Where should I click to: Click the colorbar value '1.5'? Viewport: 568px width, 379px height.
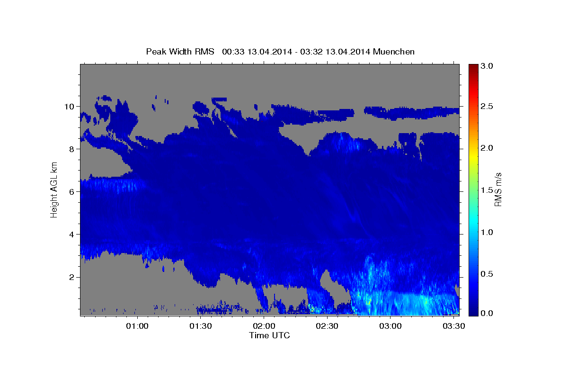point(487,190)
